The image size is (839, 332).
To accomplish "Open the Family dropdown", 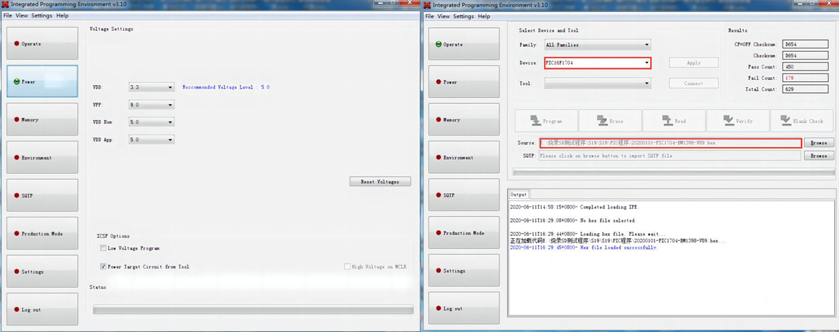I will 597,45.
